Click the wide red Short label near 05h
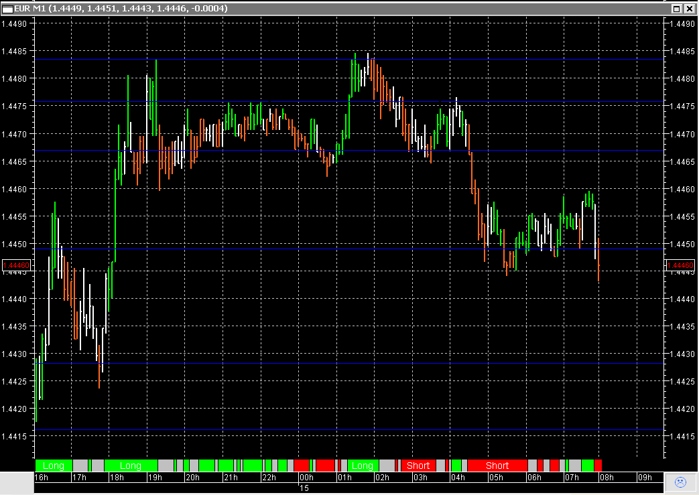The image size is (699, 495). 497,466
